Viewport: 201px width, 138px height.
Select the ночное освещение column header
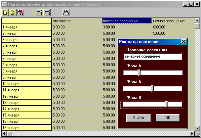[x=173, y=21]
